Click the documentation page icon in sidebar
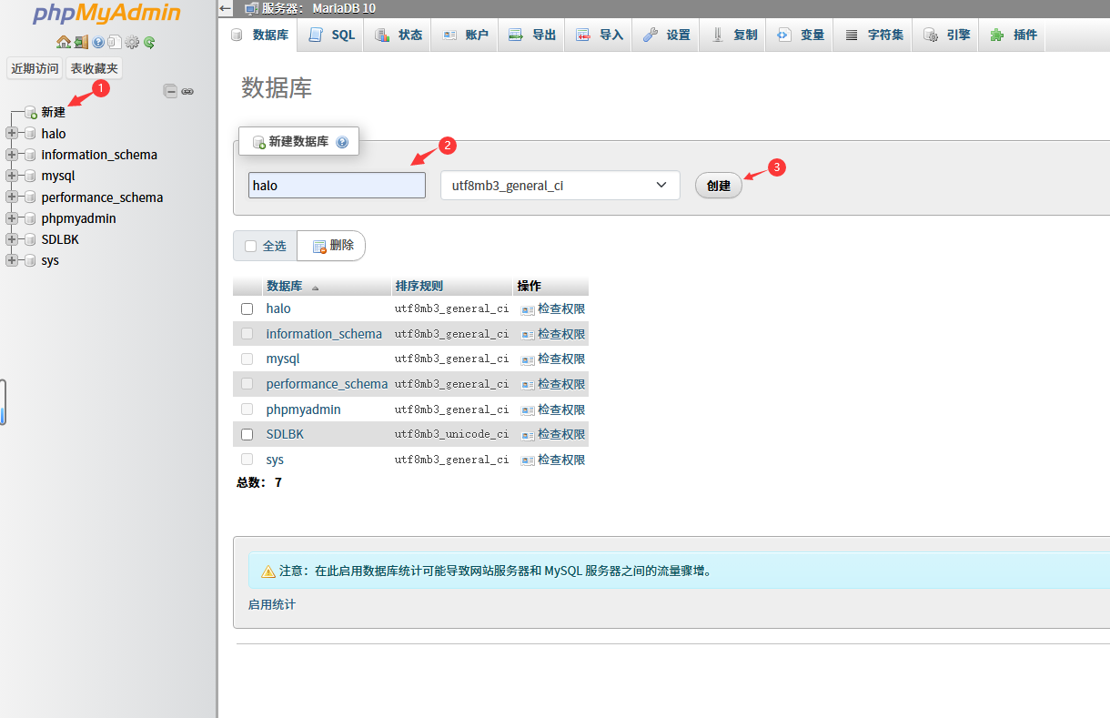The height and width of the screenshot is (718, 1110). pyautogui.click(x=115, y=42)
